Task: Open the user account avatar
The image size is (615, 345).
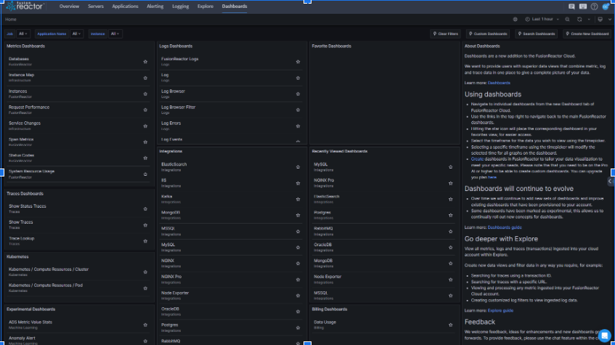Action: pyautogui.click(x=606, y=7)
